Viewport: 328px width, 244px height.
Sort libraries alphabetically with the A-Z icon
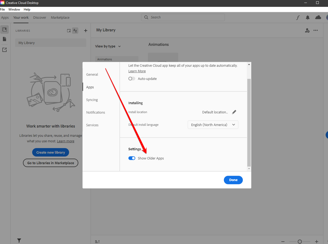pos(75,31)
